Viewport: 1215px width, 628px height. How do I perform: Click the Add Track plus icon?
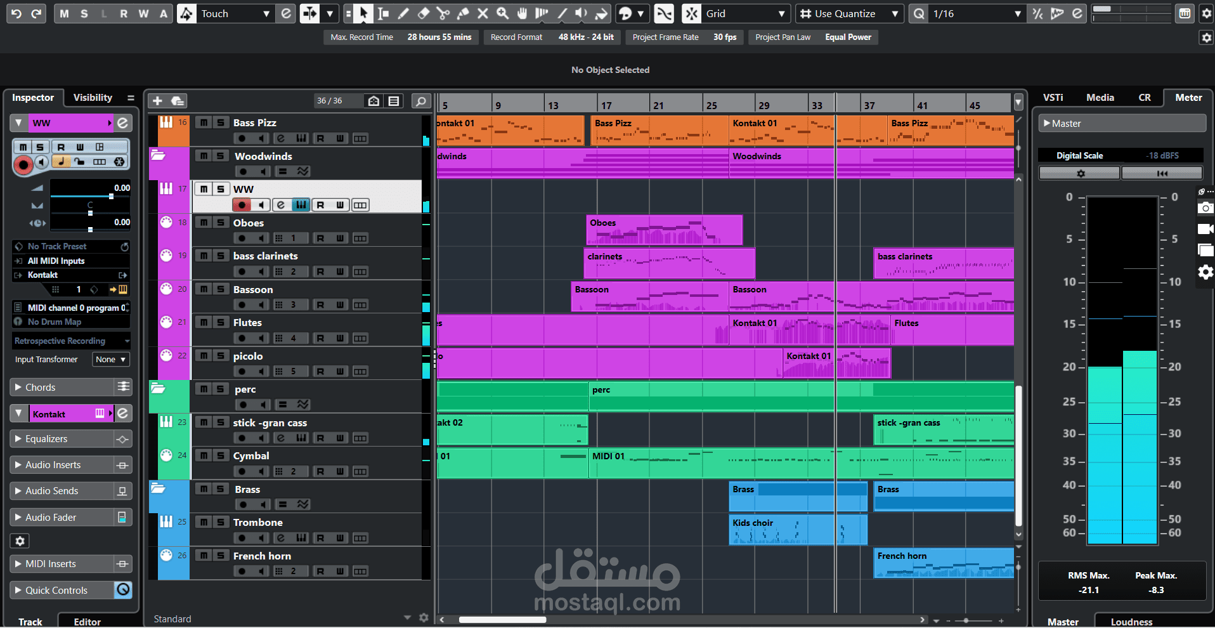tap(158, 101)
